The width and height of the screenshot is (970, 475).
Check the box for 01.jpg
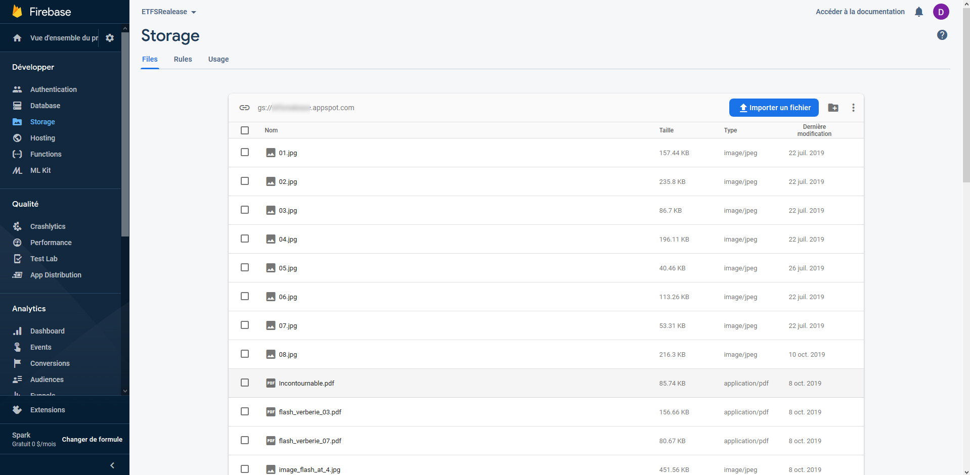click(x=245, y=152)
